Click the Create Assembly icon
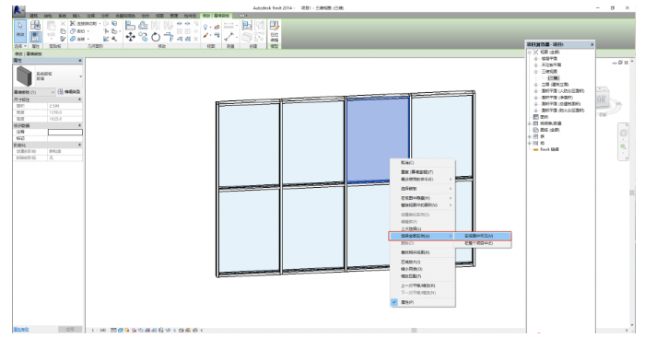Viewport: 645px width, 338px height. coord(247,26)
